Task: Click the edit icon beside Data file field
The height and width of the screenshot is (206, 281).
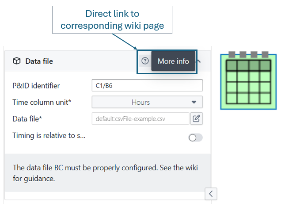Action: pos(196,118)
